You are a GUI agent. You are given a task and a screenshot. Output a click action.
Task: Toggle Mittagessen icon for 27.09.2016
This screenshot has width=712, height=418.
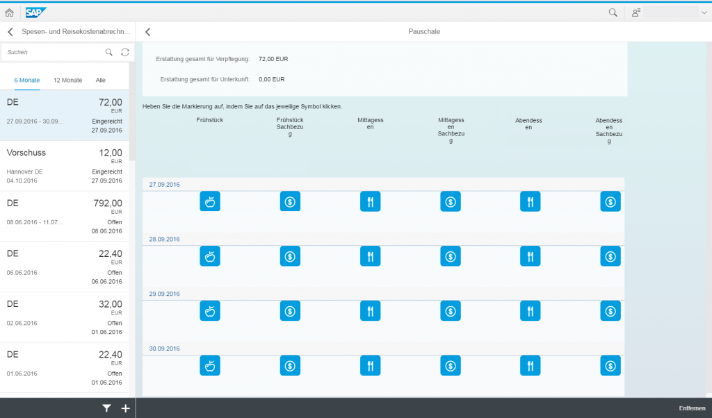point(370,201)
